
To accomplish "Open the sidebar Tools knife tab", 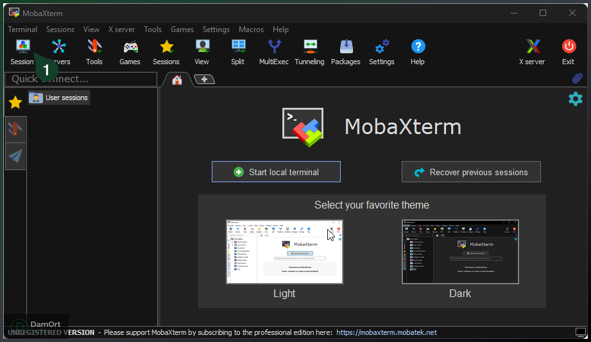I will point(15,130).
